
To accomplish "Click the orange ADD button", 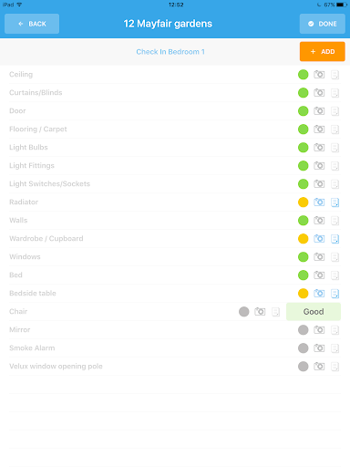I will click(323, 52).
